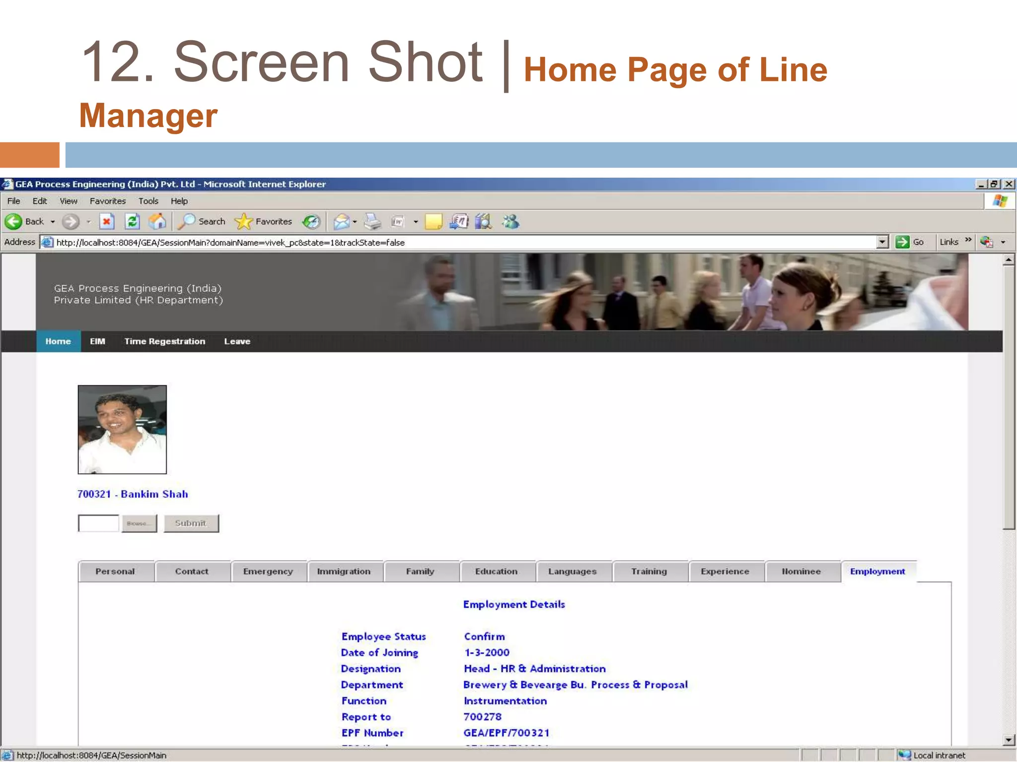This screenshot has height=762, width=1017.
Task: Click the Refresh page icon
Action: pos(132,221)
